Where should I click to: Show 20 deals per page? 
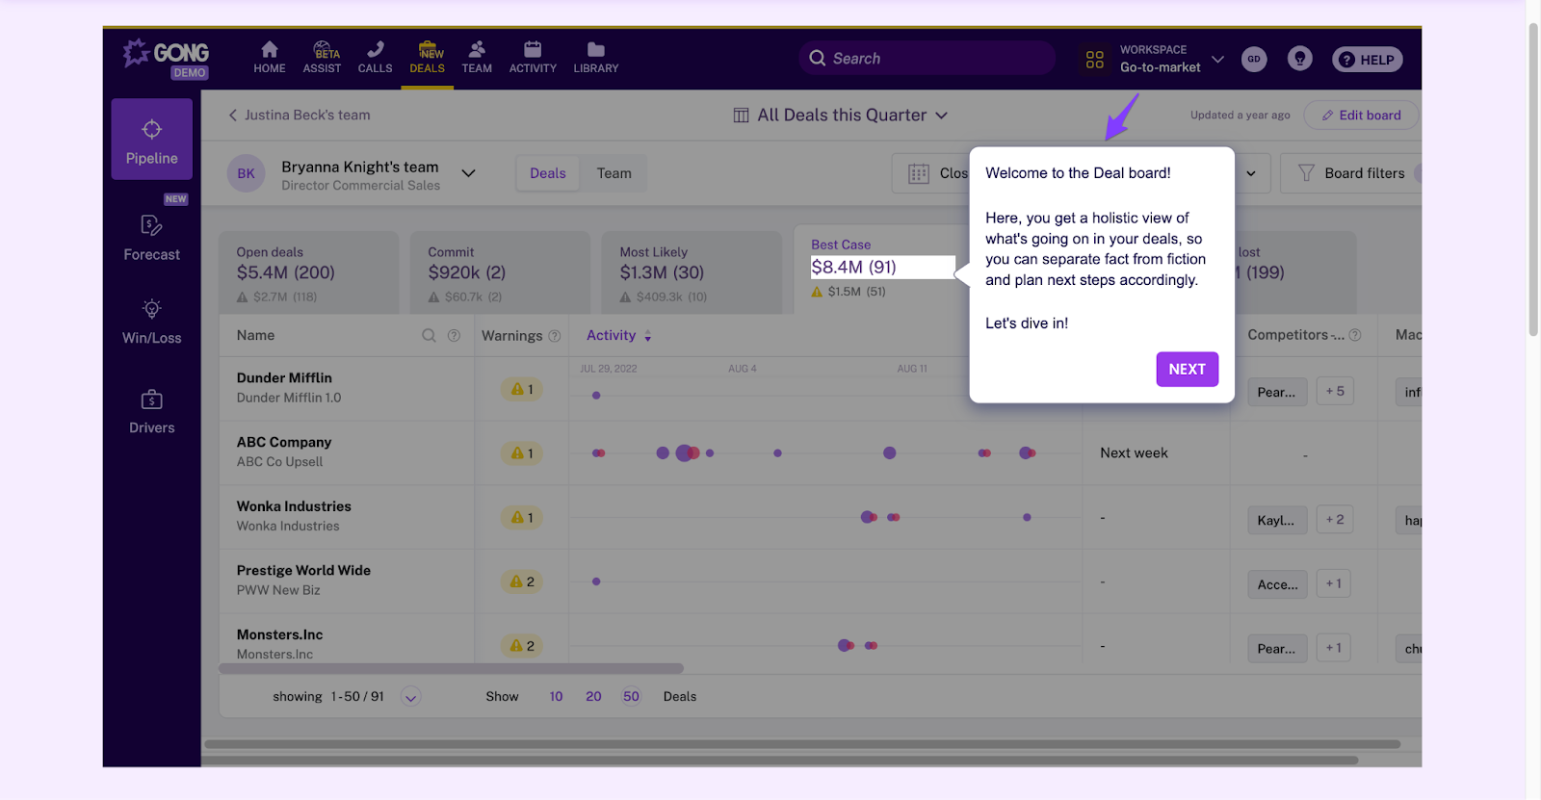point(593,696)
